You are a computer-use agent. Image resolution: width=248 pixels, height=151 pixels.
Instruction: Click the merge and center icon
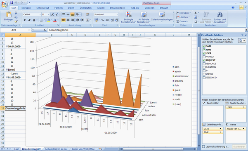pos(88,20)
